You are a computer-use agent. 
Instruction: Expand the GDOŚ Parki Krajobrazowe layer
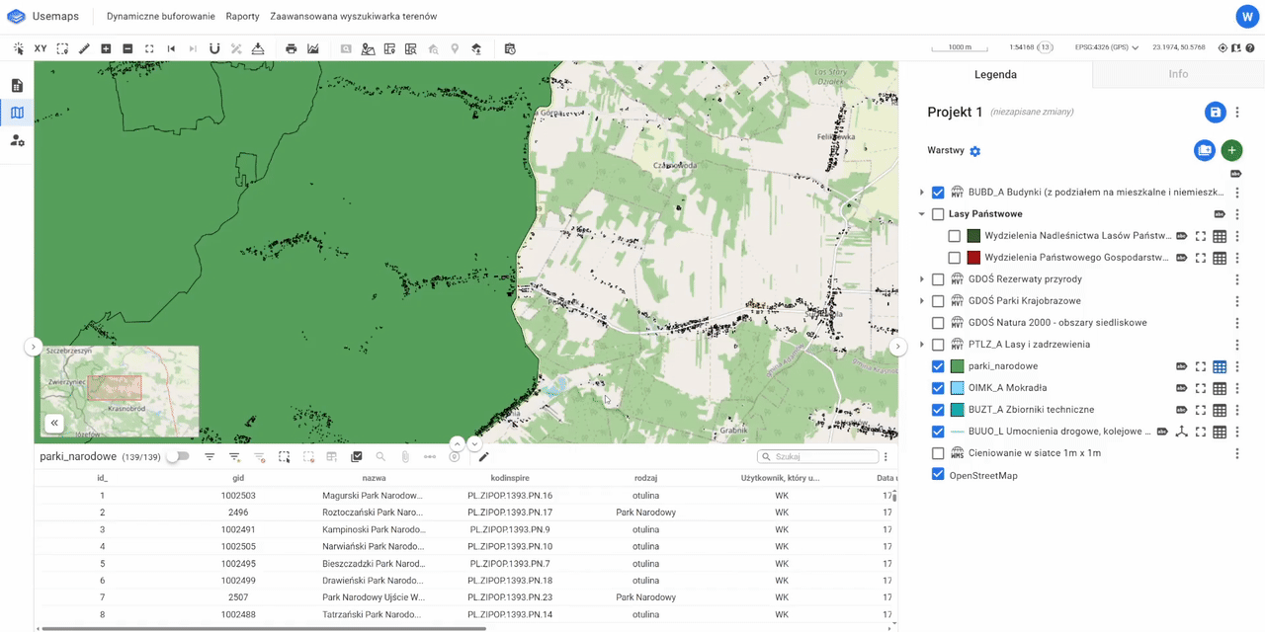tap(921, 301)
